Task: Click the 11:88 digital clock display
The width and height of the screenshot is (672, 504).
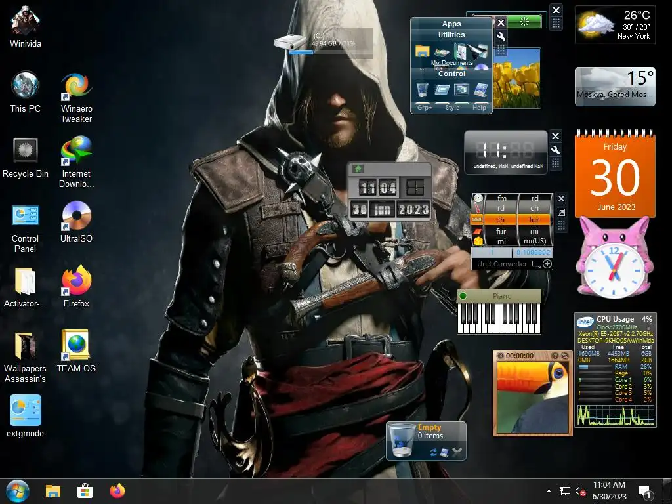Action: tap(506, 150)
